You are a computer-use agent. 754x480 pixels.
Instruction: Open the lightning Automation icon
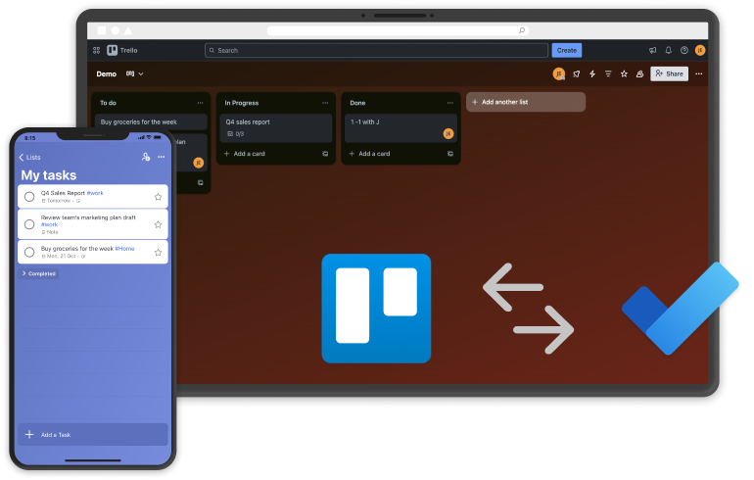click(x=592, y=74)
